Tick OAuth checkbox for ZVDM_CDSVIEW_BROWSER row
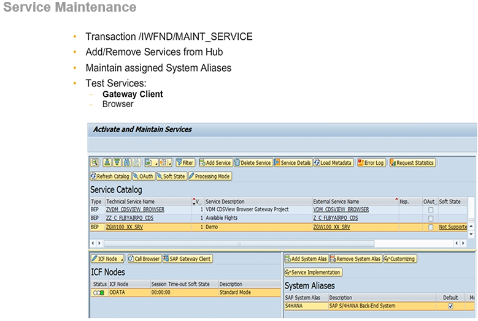478x321 pixels. click(x=431, y=210)
